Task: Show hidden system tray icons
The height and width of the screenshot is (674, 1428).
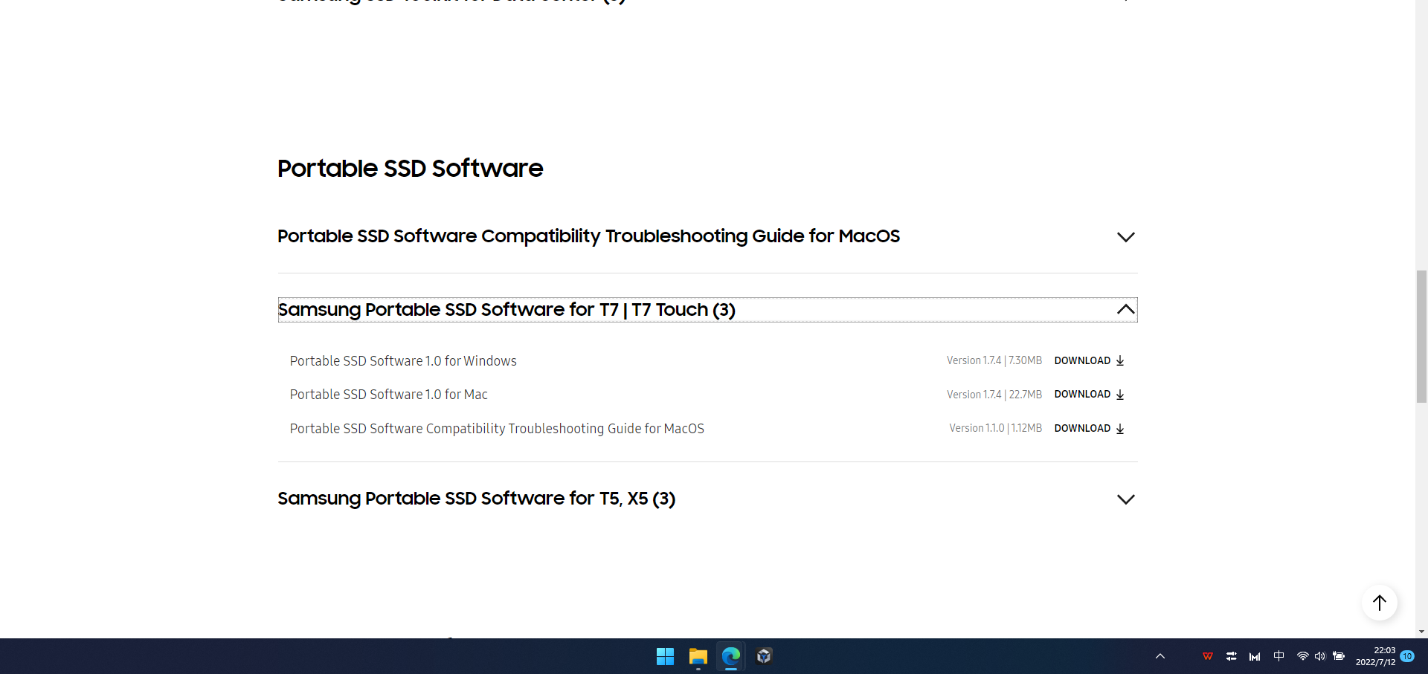Action: pyautogui.click(x=1160, y=656)
